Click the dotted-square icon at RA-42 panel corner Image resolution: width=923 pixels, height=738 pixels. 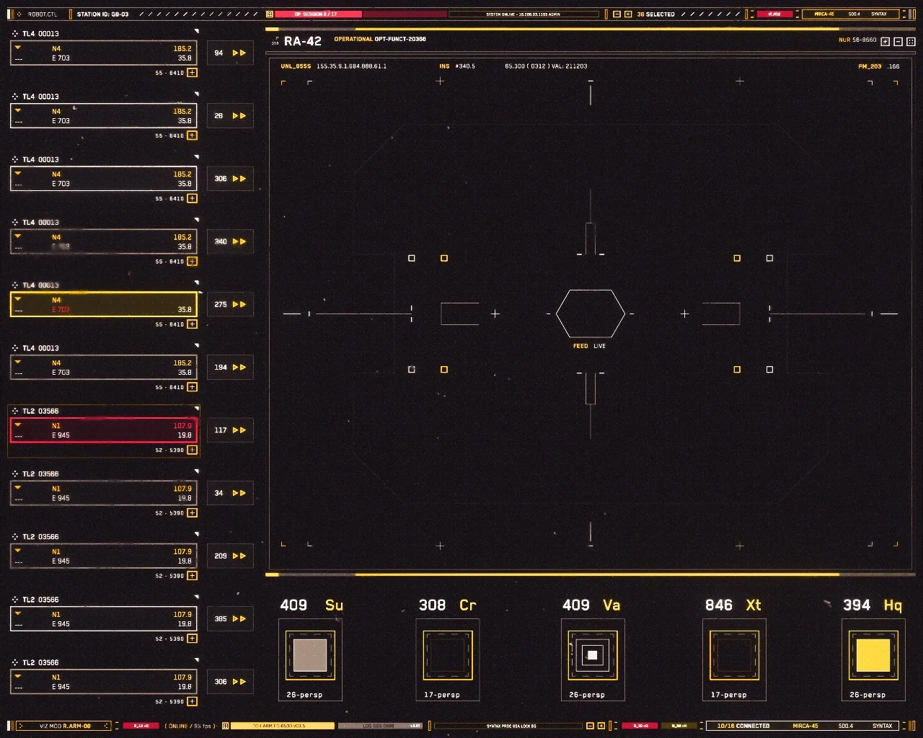pos(911,42)
